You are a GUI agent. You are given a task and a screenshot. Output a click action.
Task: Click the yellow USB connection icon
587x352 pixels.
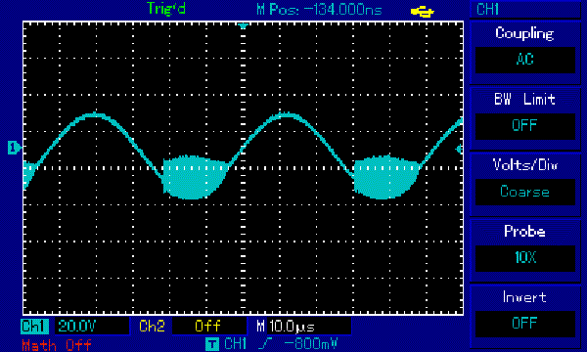423,12
